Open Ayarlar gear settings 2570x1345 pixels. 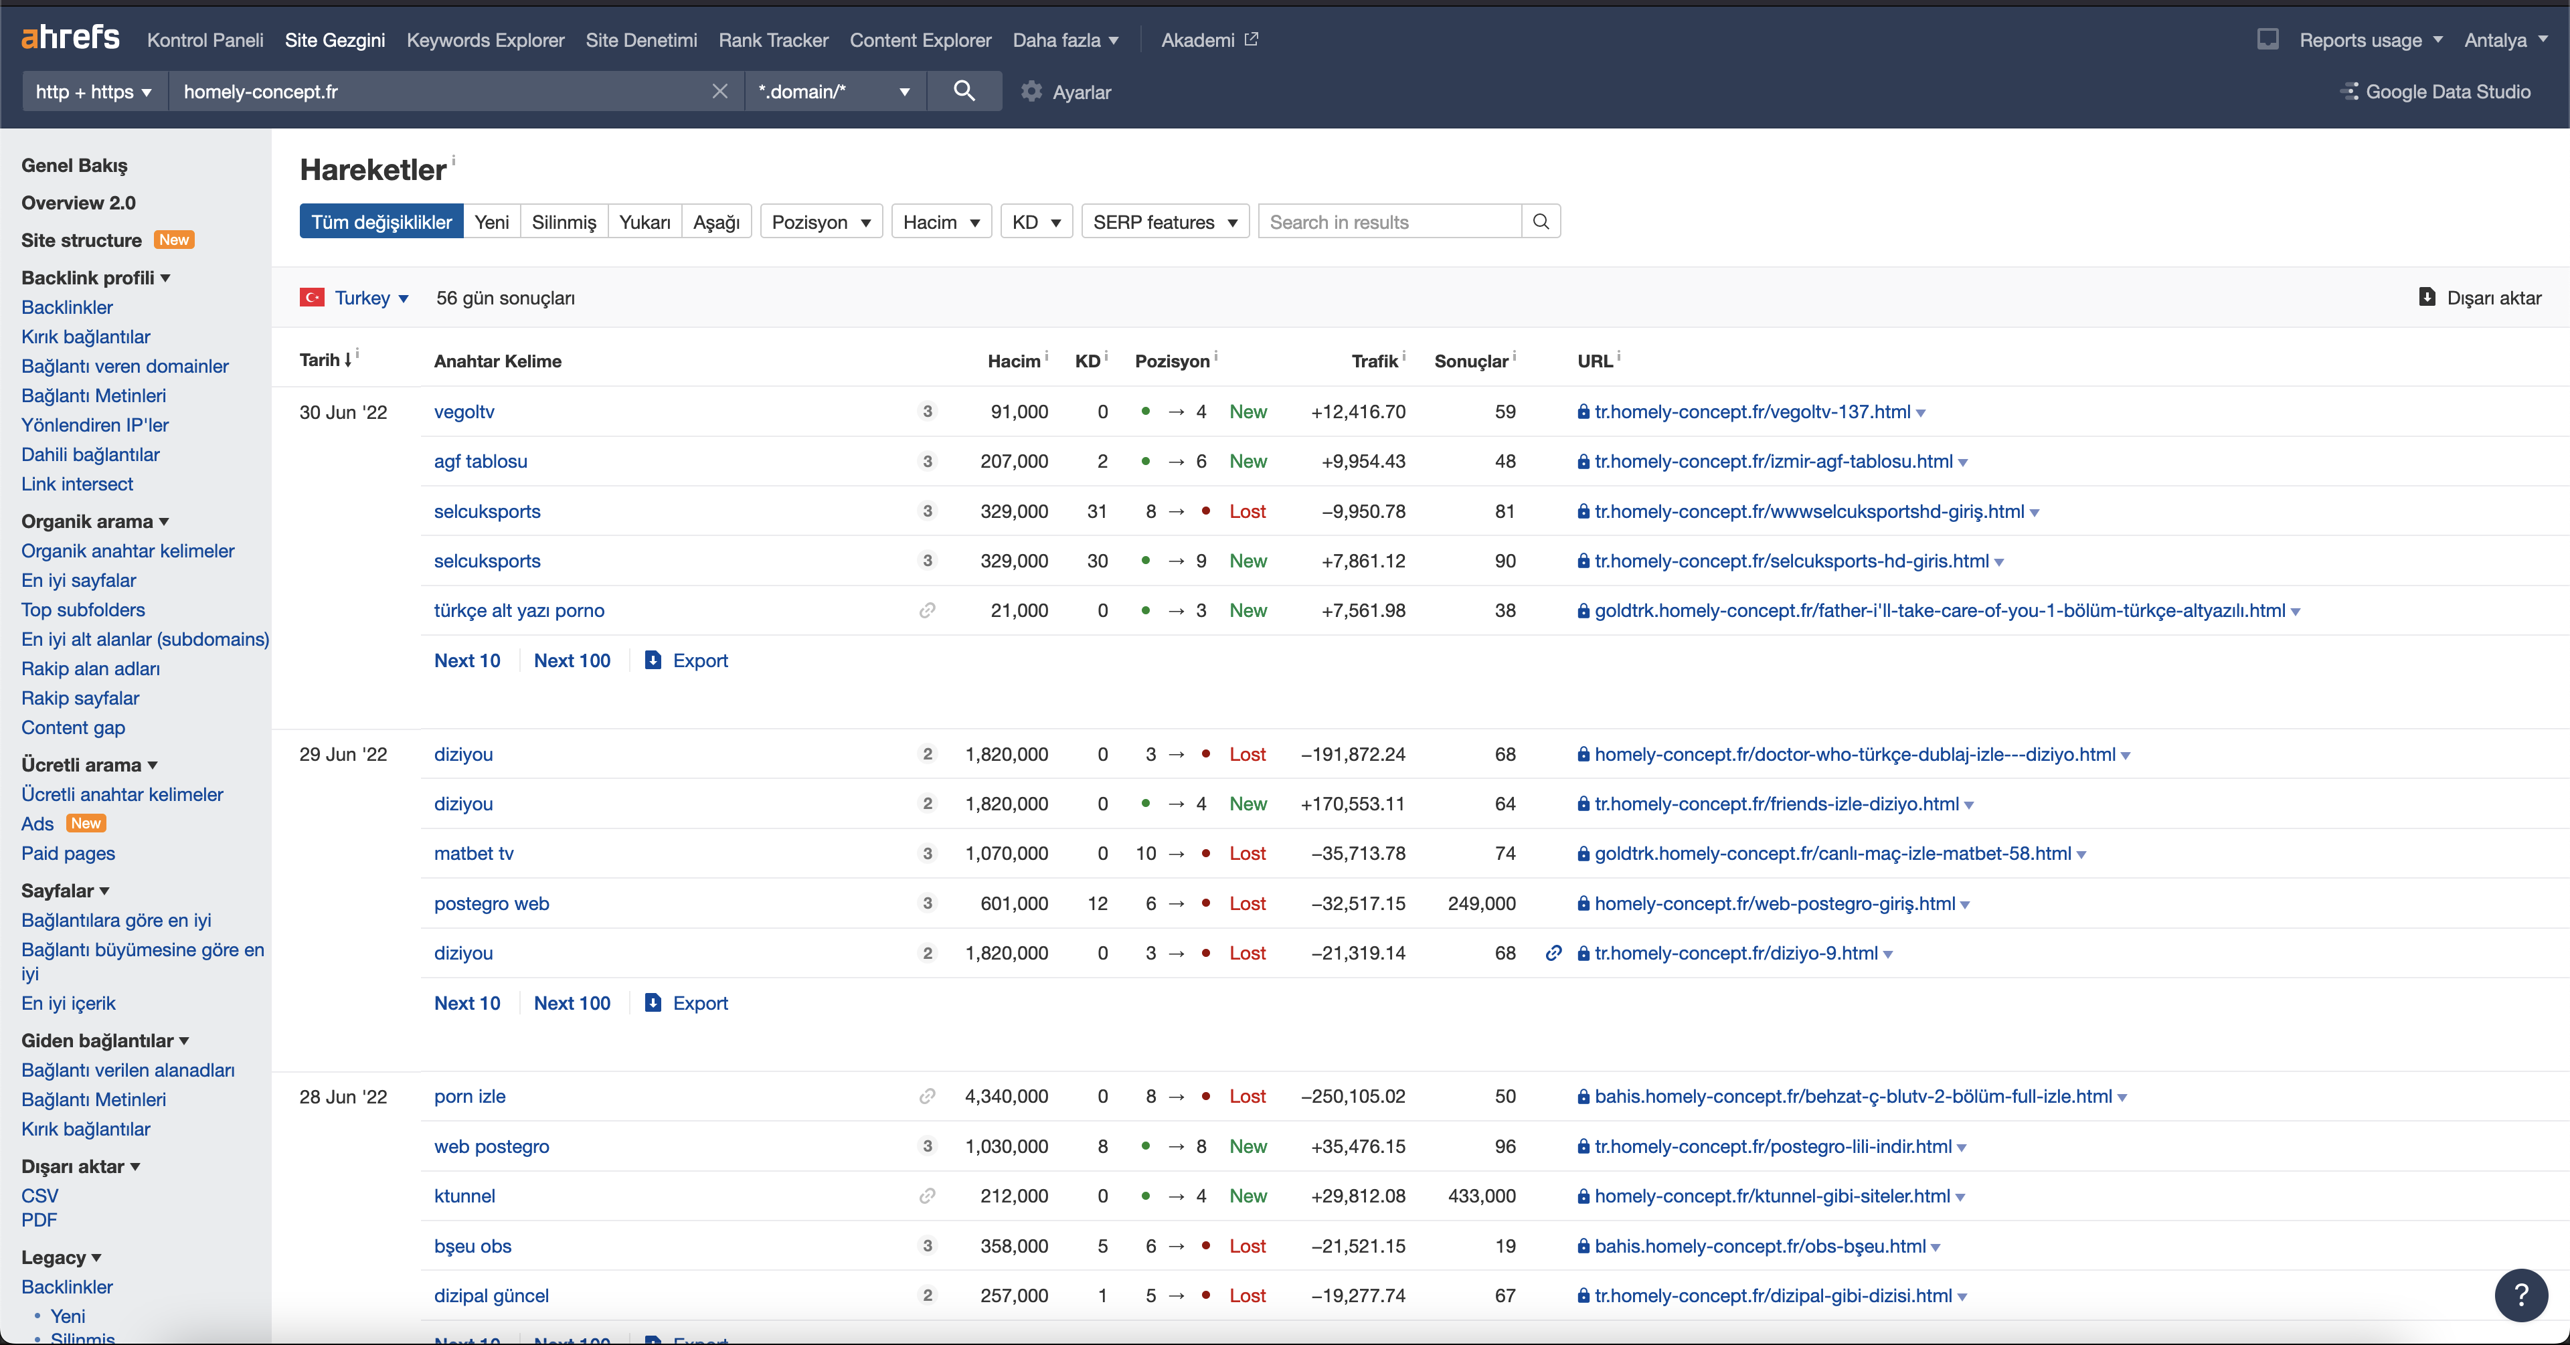coord(1031,92)
